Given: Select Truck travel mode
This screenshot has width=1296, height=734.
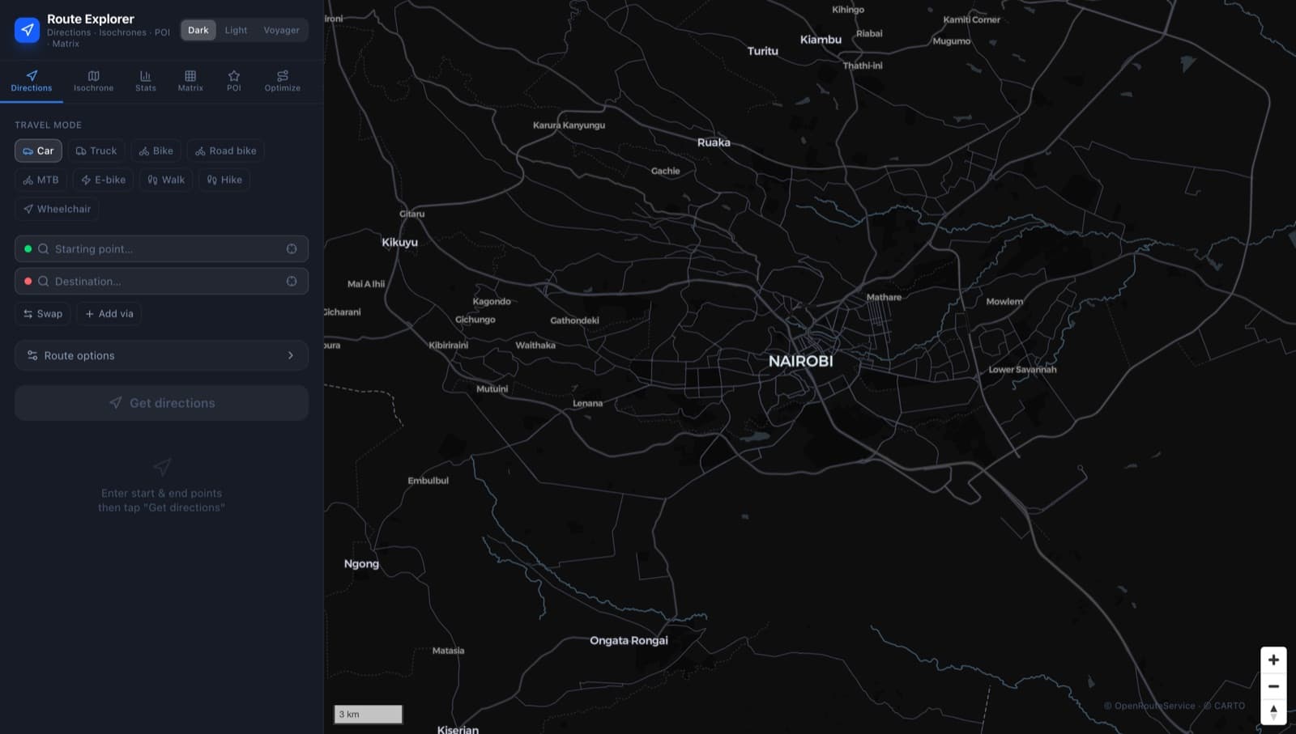Looking at the screenshot, I should 96,151.
